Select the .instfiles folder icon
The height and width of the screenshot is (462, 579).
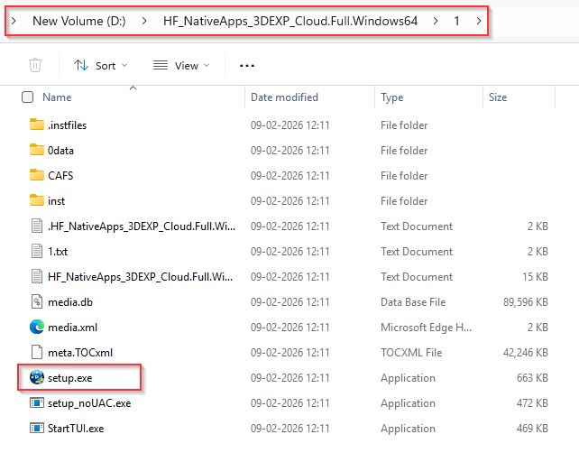pos(36,125)
